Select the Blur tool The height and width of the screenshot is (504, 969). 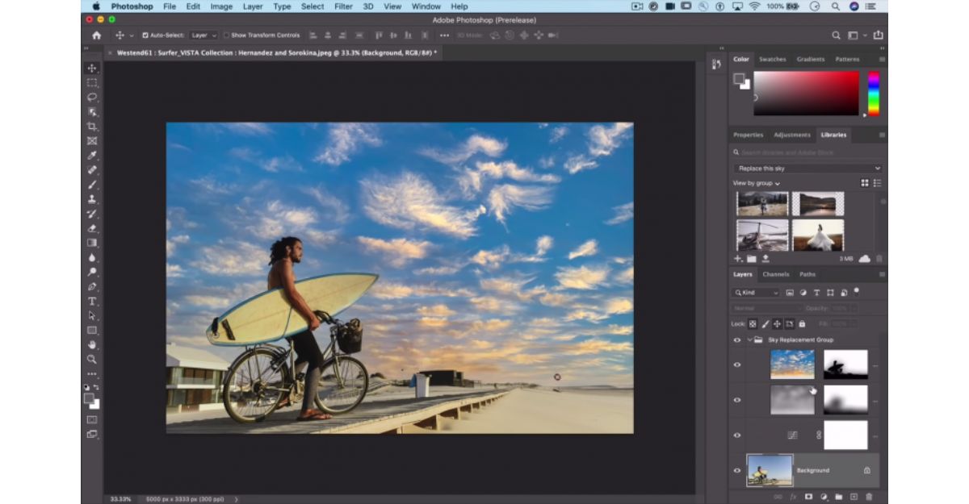(92, 257)
